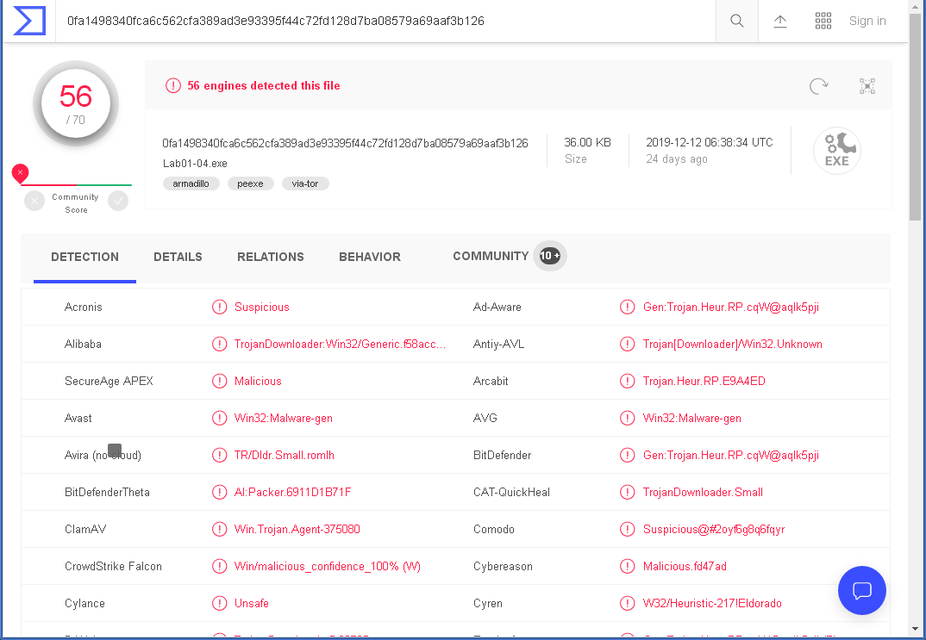Image resolution: width=926 pixels, height=640 pixels.
Task: Click the AI:Packer.6911D1B71F result text
Action: [292, 493]
